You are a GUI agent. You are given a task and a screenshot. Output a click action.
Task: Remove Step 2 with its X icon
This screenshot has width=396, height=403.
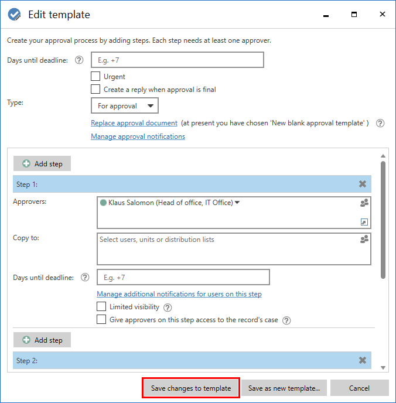point(363,360)
